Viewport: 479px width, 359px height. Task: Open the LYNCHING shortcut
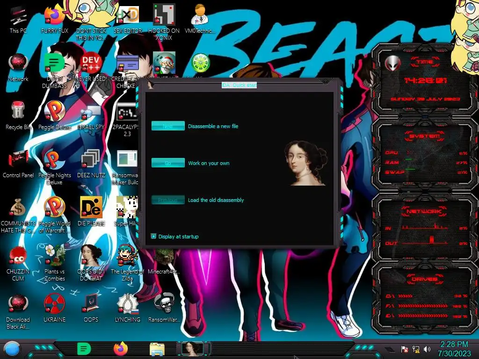click(127, 309)
